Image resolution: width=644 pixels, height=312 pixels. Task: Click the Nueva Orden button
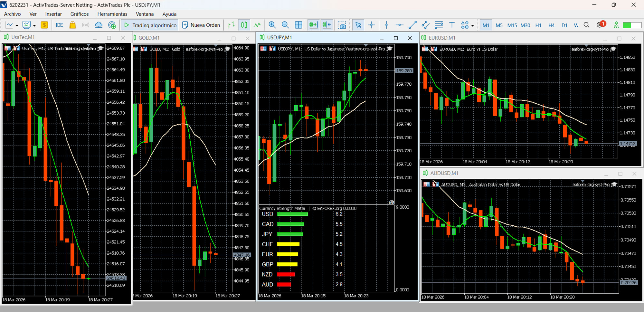click(201, 25)
